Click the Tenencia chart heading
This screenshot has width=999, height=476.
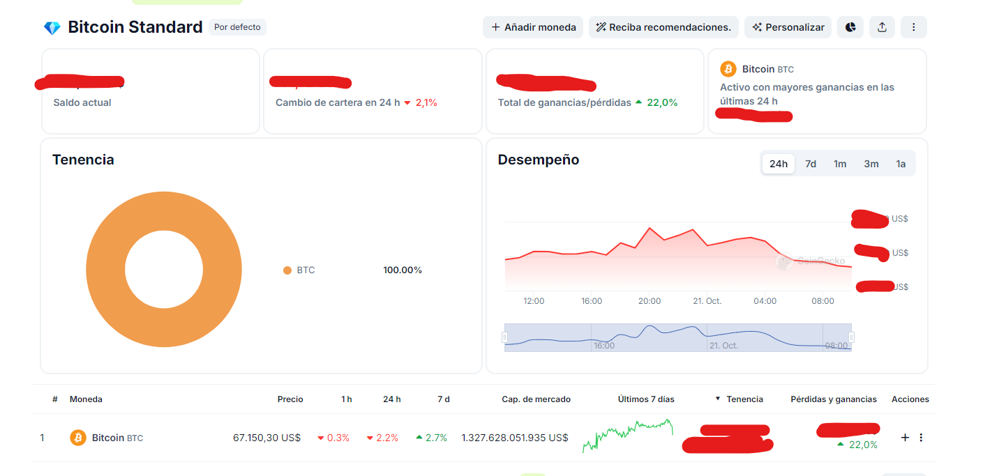pyautogui.click(x=83, y=160)
